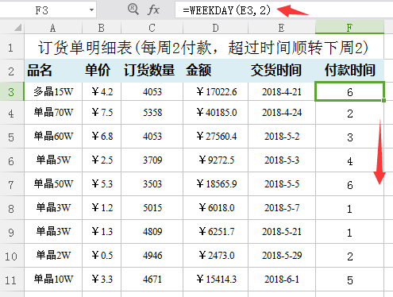Viewport: 393px width, 297px height.
Task: Select row 3 header
Action: coord(12,92)
